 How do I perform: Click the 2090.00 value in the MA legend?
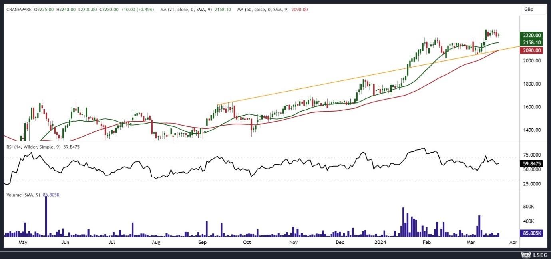[300, 9]
